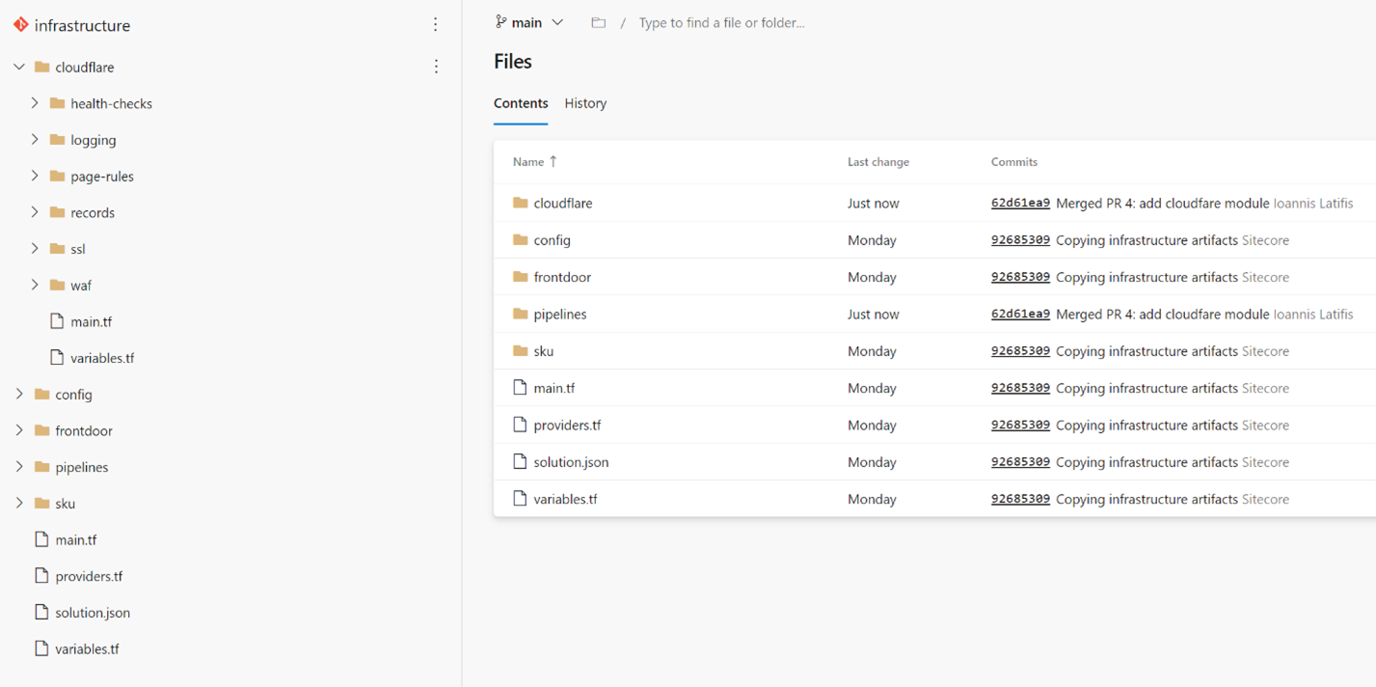Select main.tf under cloudflare in the tree
Image resolution: width=1376 pixels, height=687 pixels.
click(92, 321)
